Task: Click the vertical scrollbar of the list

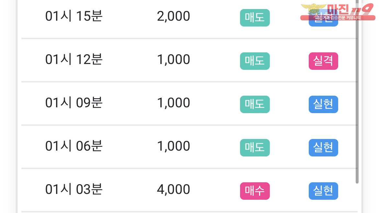Action: tap(357, 92)
